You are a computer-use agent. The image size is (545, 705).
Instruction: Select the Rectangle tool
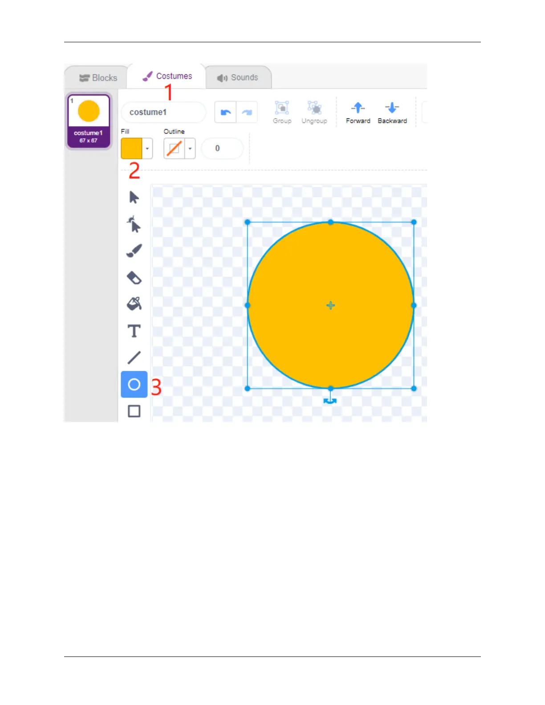point(134,411)
